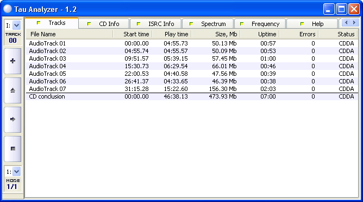Image resolution: width=363 pixels, height=202 pixels.
Task: Sort by Play time column header
Action: pyautogui.click(x=172, y=34)
